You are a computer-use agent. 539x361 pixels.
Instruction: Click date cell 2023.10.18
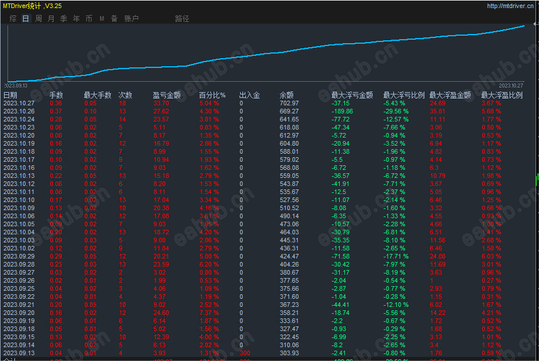tap(19, 151)
